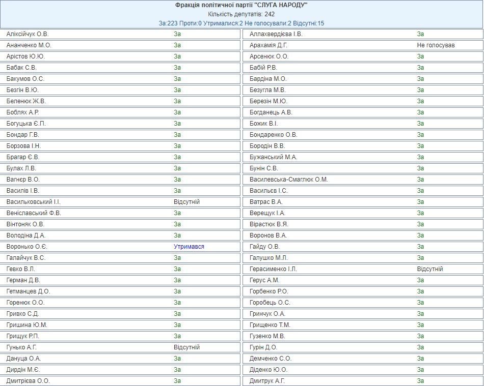This screenshot has width=484, height=386.
Task: Click the name Діденко Ю.О.
Action: [268, 370]
